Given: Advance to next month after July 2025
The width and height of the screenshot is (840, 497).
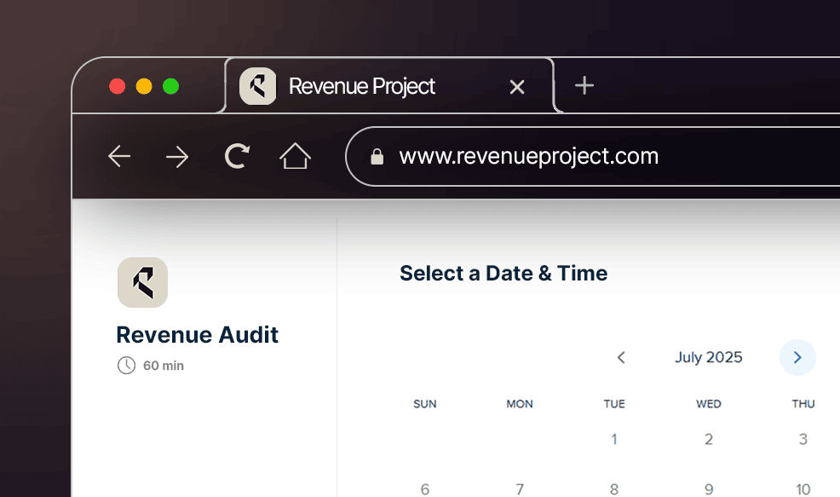Looking at the screenshot, I should [x=797, y=357].
